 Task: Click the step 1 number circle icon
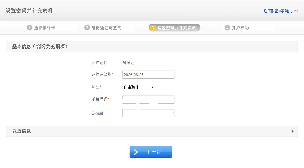pos(29,28)
